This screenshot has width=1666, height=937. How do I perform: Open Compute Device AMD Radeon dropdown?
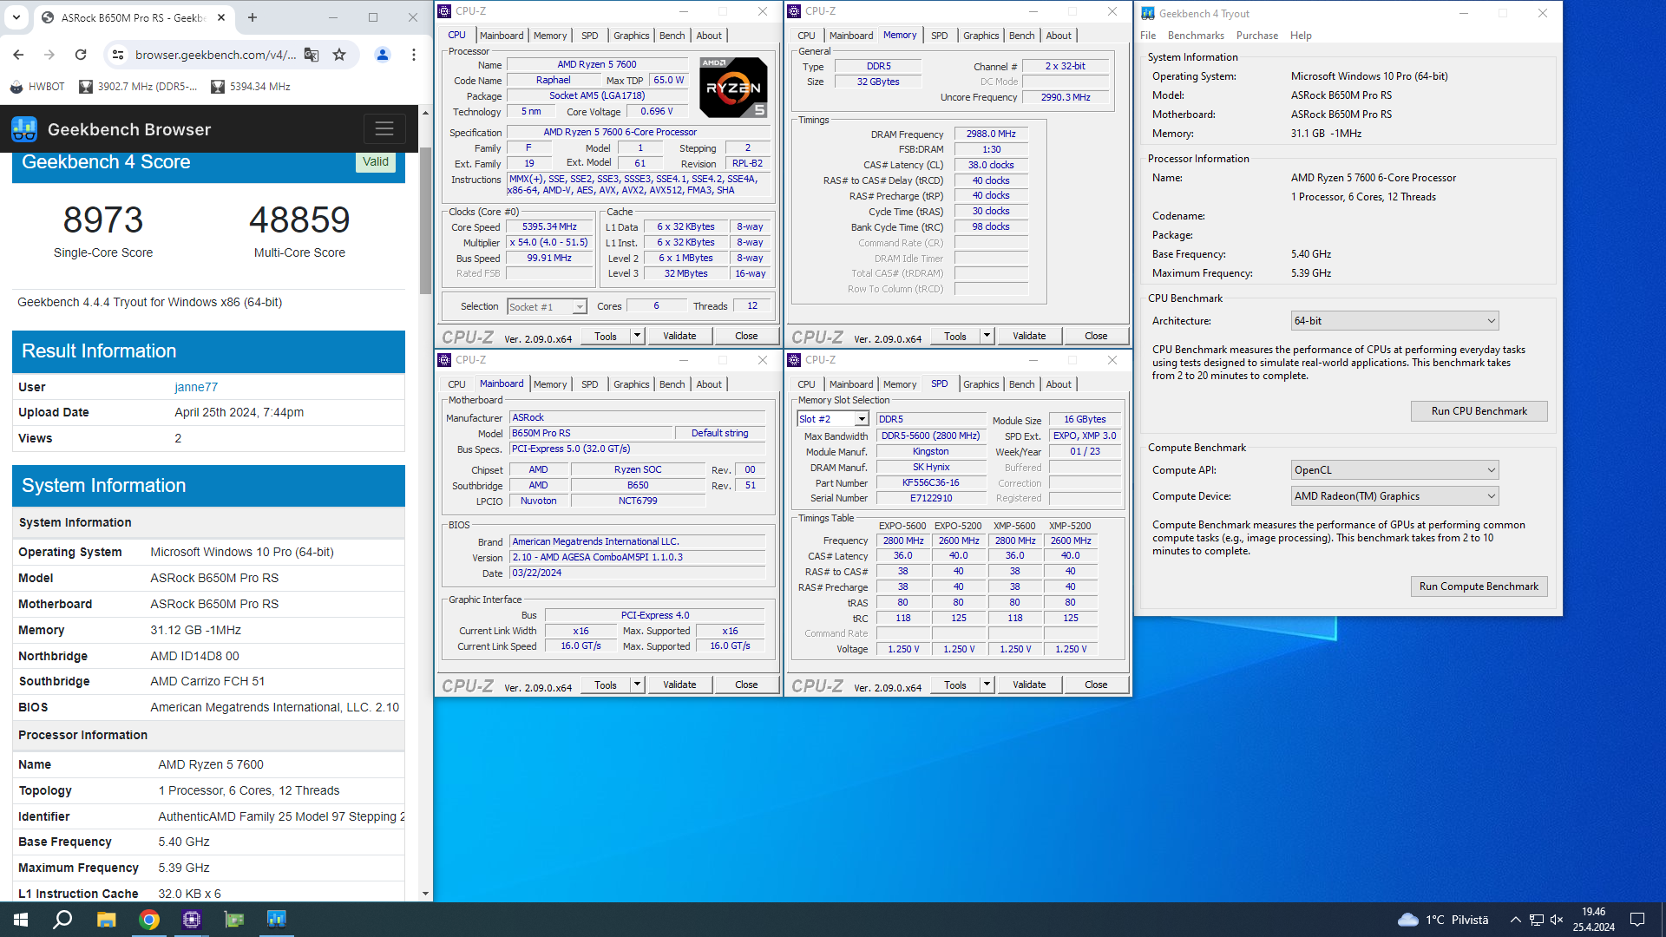[1394, 496]
